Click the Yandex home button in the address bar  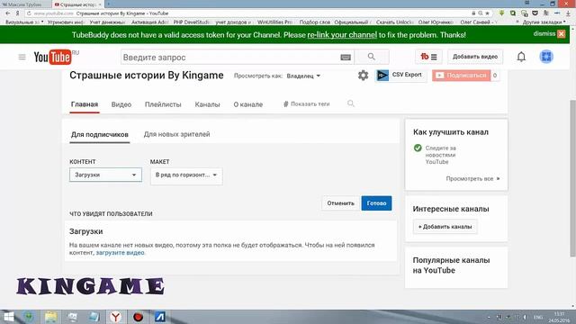[17, 13]
